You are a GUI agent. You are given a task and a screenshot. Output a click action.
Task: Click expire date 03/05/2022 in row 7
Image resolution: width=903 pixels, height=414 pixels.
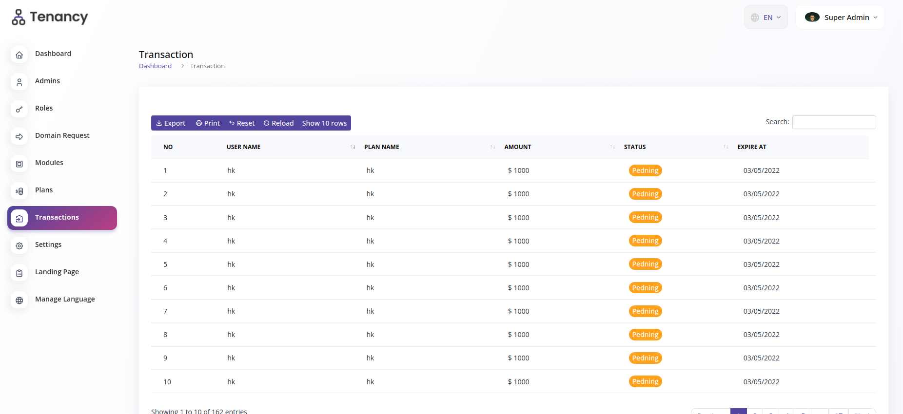761,311
